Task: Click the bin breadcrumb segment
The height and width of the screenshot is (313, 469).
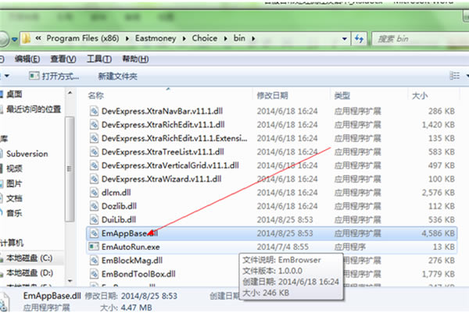Action: click(239, 38)
